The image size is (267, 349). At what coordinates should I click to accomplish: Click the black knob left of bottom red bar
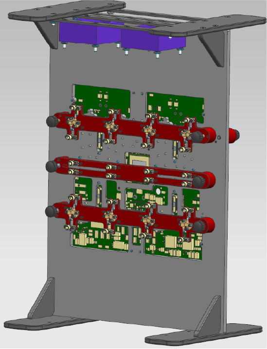click(51, 211)
